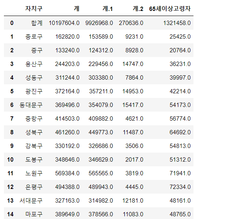
Task: Click row index 14
Action: pos(10,214)
